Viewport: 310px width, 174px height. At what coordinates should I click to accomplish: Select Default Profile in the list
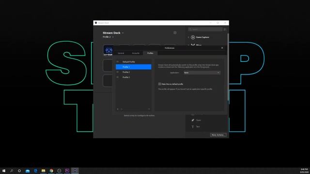click(134, 62)
